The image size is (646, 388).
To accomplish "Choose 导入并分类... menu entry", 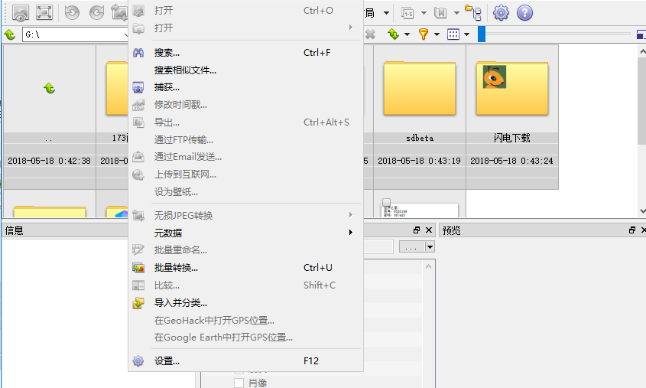I will pyautogui.click(x=245, y=302).
